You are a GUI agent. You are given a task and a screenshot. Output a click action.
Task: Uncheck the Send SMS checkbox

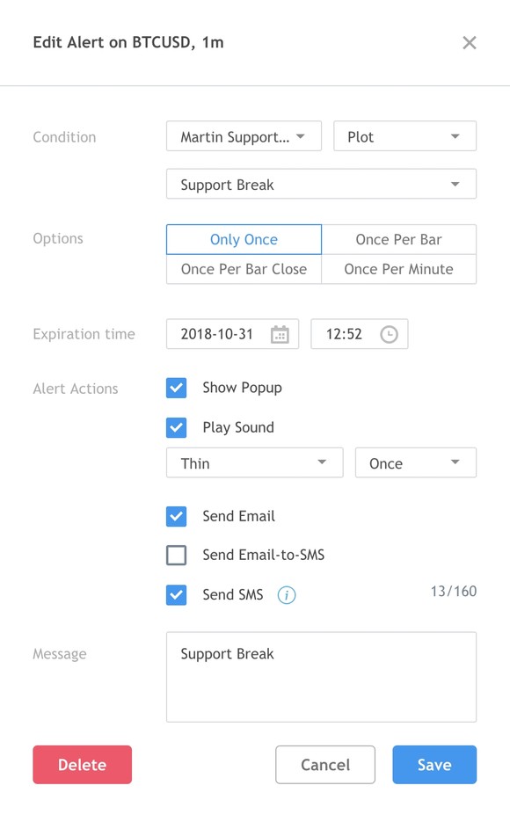[x=176, y=595]
